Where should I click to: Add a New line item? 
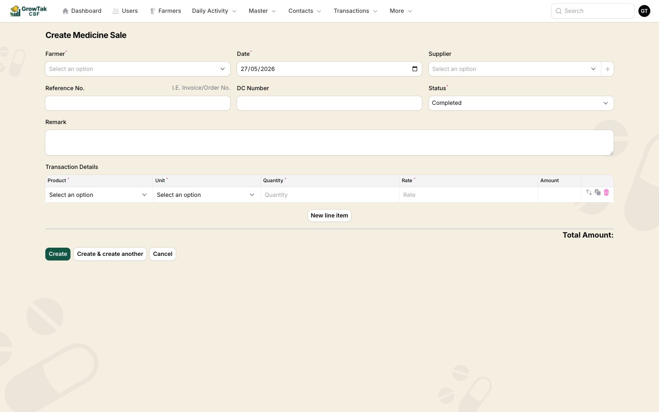click(x=329, y=216)
